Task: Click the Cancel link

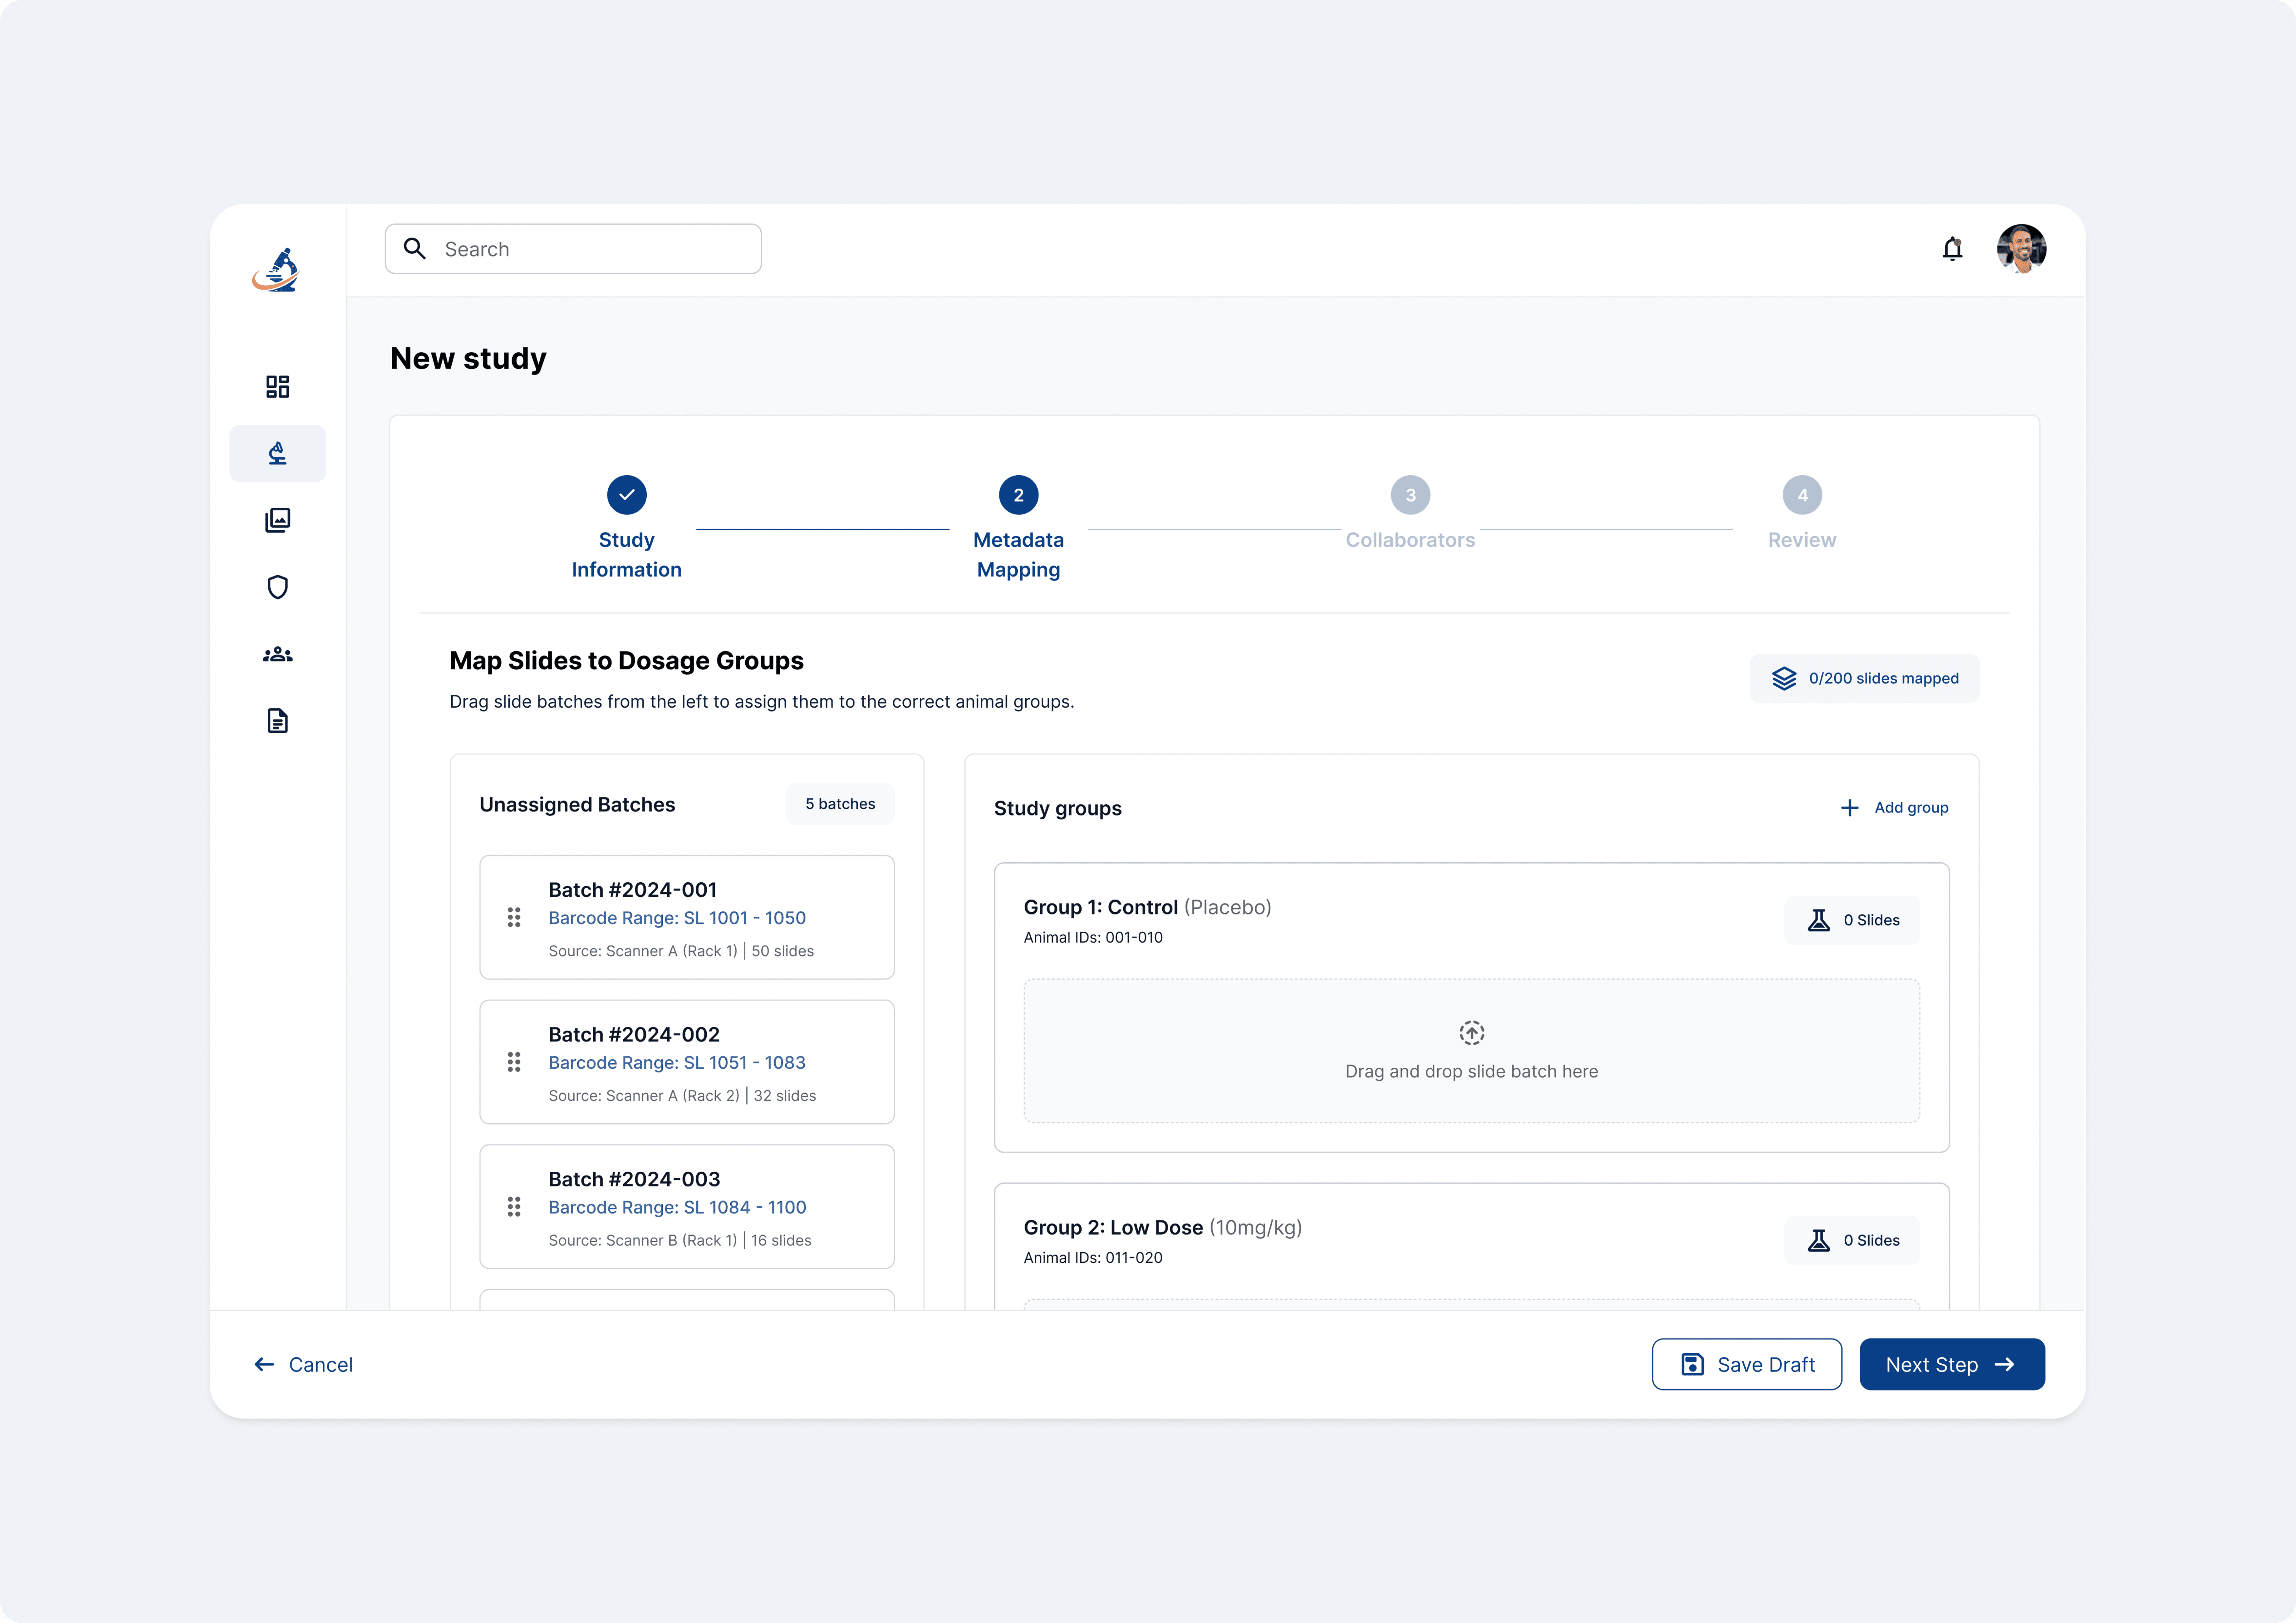Action: coord(304,1365)
